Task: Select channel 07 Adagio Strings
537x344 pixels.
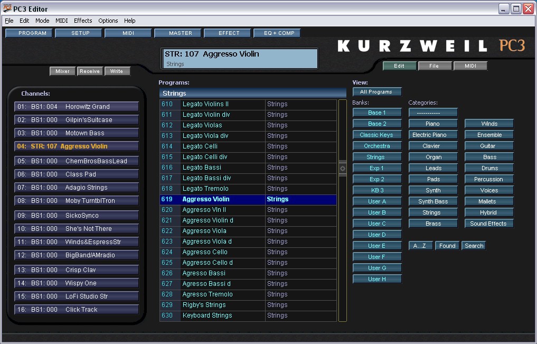Action: pos(77,188)
